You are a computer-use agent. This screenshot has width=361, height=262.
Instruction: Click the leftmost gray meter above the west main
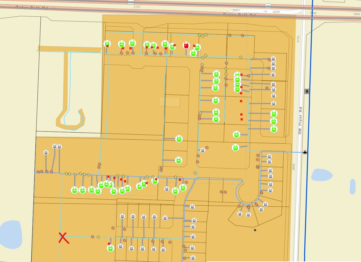pos(46,152)
